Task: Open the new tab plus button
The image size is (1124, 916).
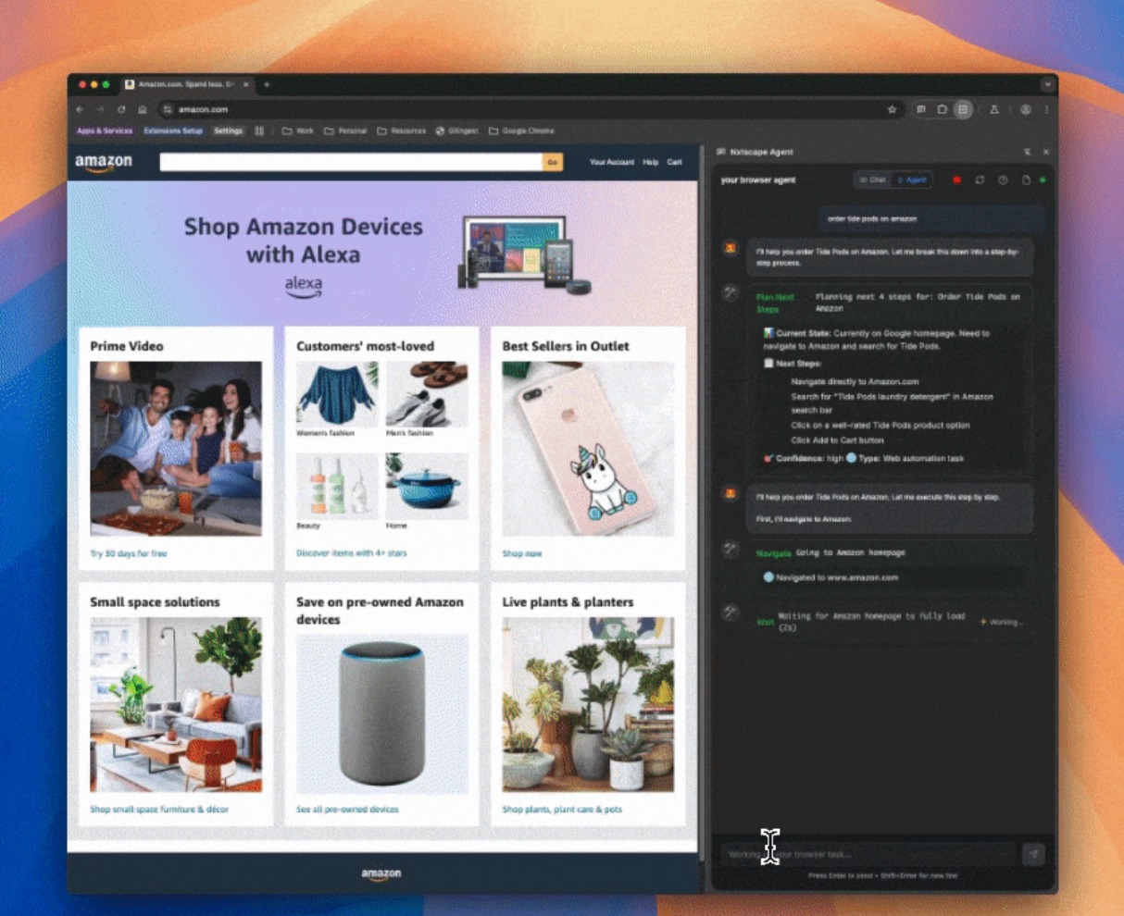Action: [x=267, y=84]
